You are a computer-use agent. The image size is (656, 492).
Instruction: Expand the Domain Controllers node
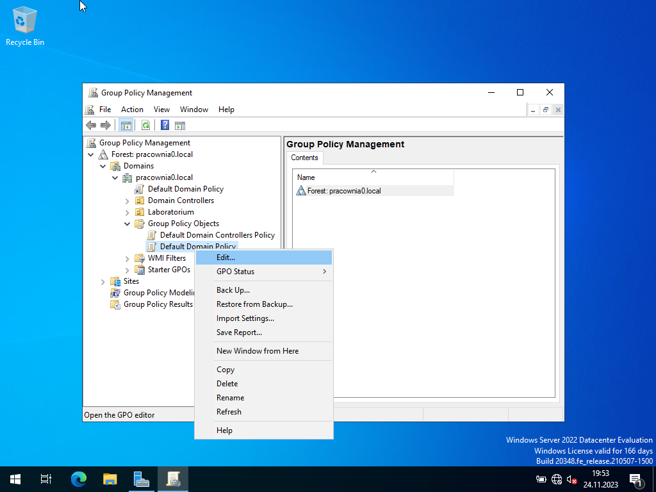click(x=127, y=201)
